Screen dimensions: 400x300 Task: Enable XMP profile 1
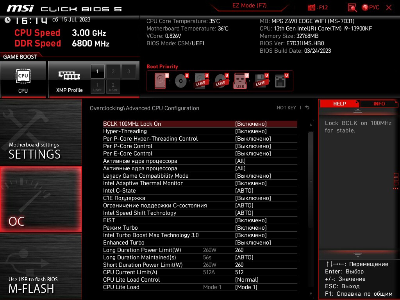(x=97, y=71)
